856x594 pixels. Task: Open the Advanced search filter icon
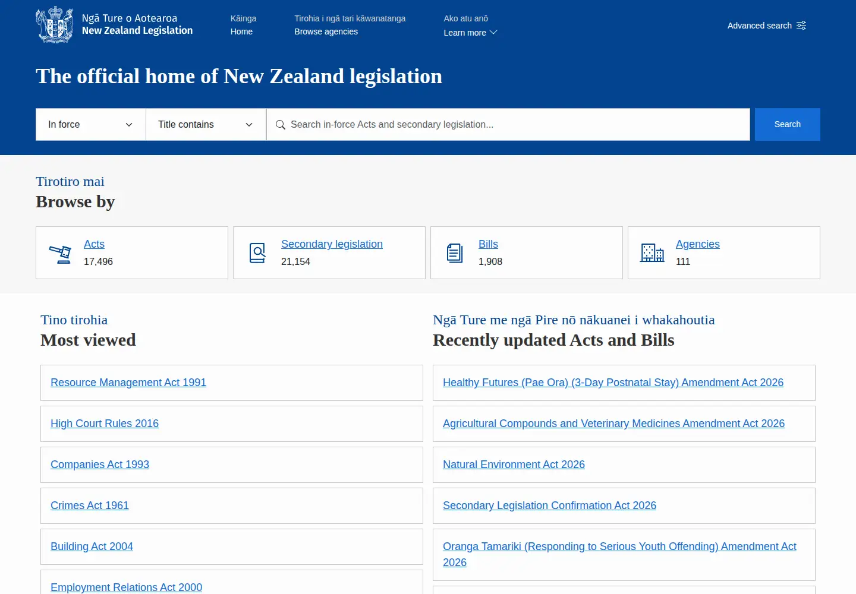click(801, 26)
